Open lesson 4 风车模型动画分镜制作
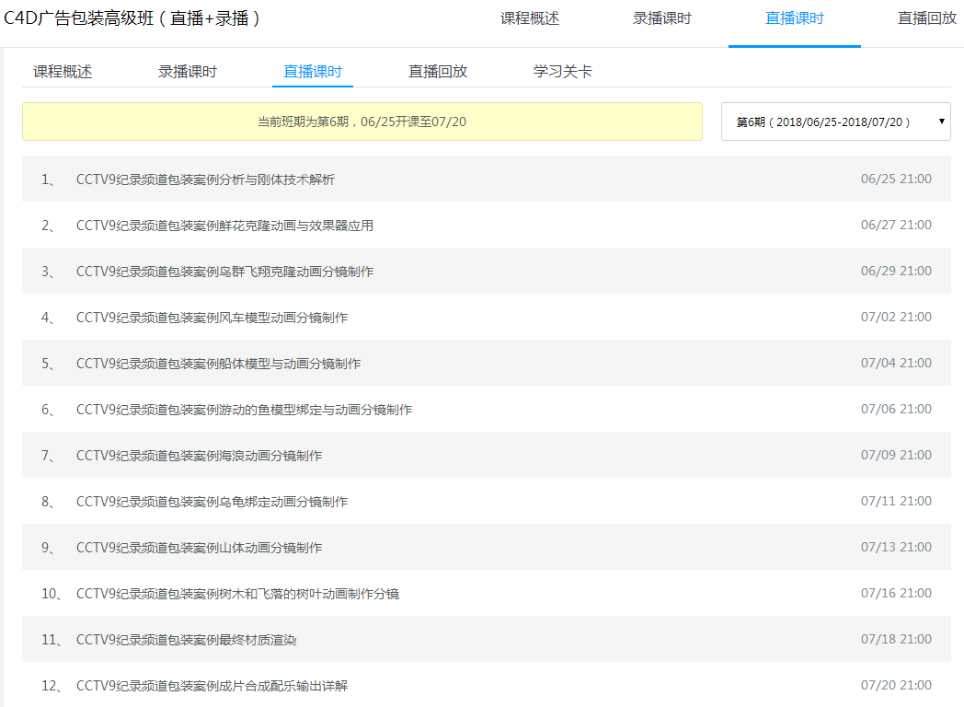This screenshot has width=964, height=707. click(x=212, y=318)
